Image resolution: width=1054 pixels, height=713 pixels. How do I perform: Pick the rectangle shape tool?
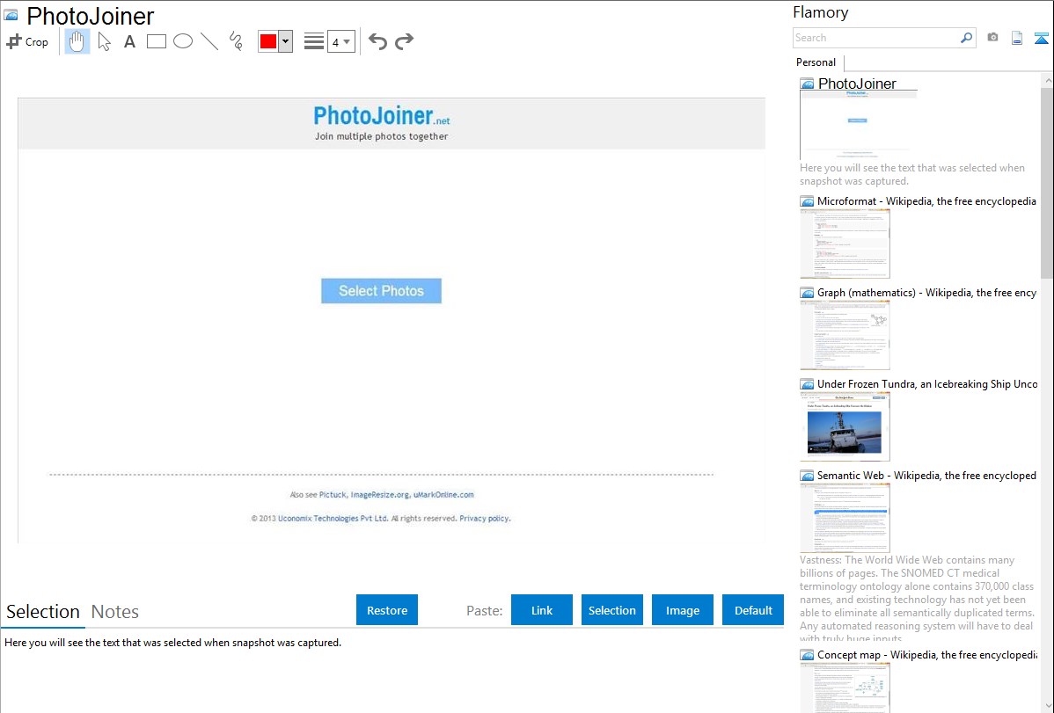[x=156, y=41]
